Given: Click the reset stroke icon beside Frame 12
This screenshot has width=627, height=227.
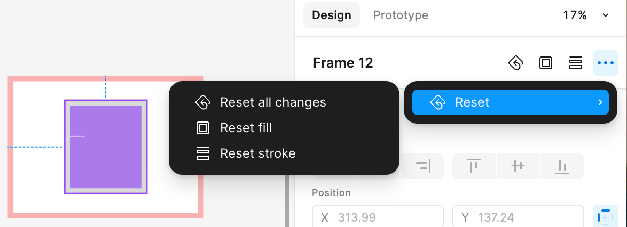Looking at the screenshot, I should tap(575, 63).
